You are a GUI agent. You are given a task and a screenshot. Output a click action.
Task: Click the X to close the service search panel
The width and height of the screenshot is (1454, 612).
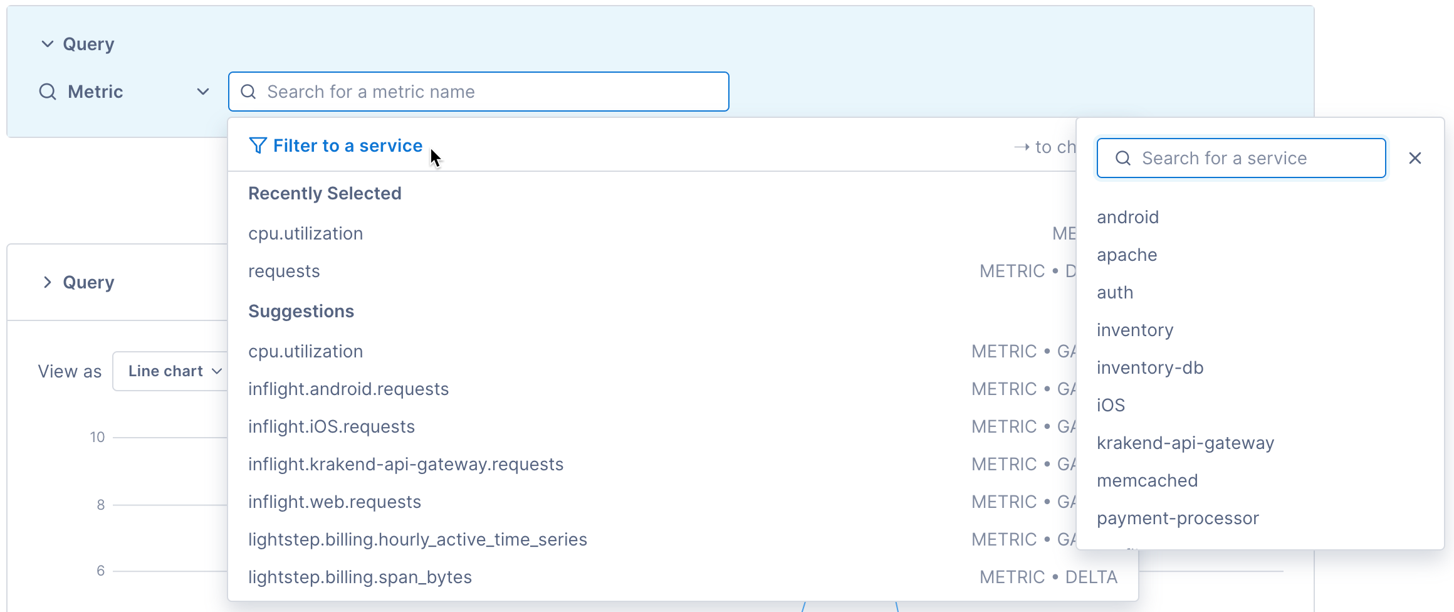tap(1415, 158)
